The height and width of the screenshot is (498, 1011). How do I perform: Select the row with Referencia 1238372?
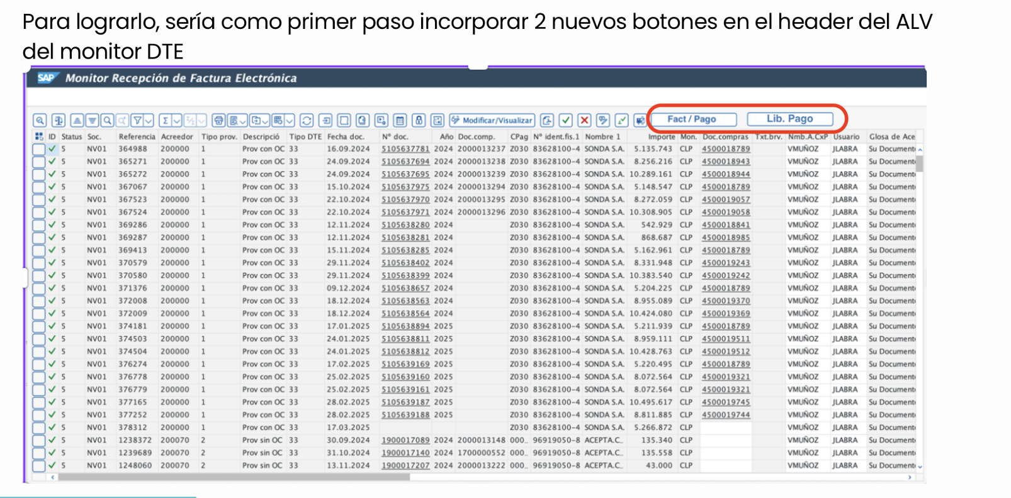pos(38,440)
